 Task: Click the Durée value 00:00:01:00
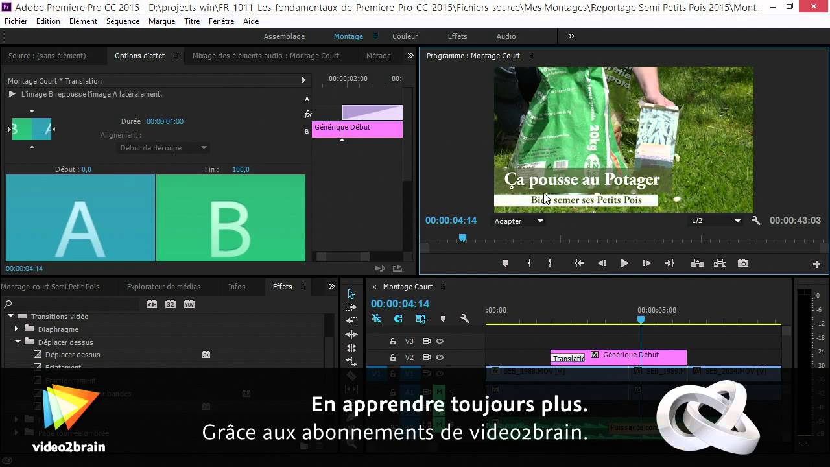(x=165, y=121)
